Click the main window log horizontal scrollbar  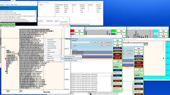click(x=18, y=21)
